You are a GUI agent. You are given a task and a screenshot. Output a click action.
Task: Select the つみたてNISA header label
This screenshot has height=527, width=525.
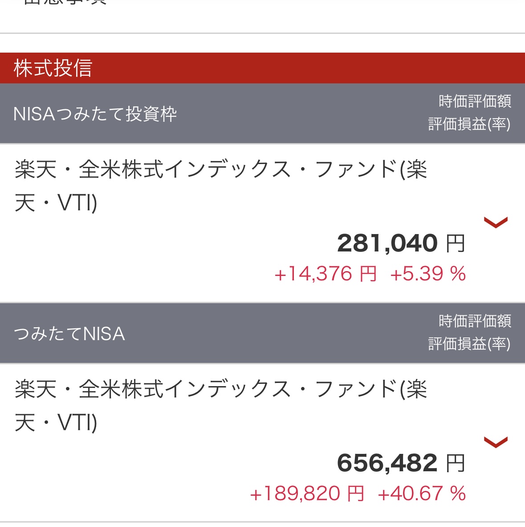coord(69,334)
